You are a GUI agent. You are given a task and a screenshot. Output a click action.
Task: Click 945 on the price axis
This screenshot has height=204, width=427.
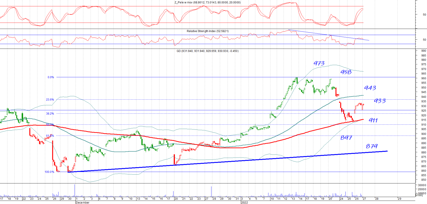point(424,92)
